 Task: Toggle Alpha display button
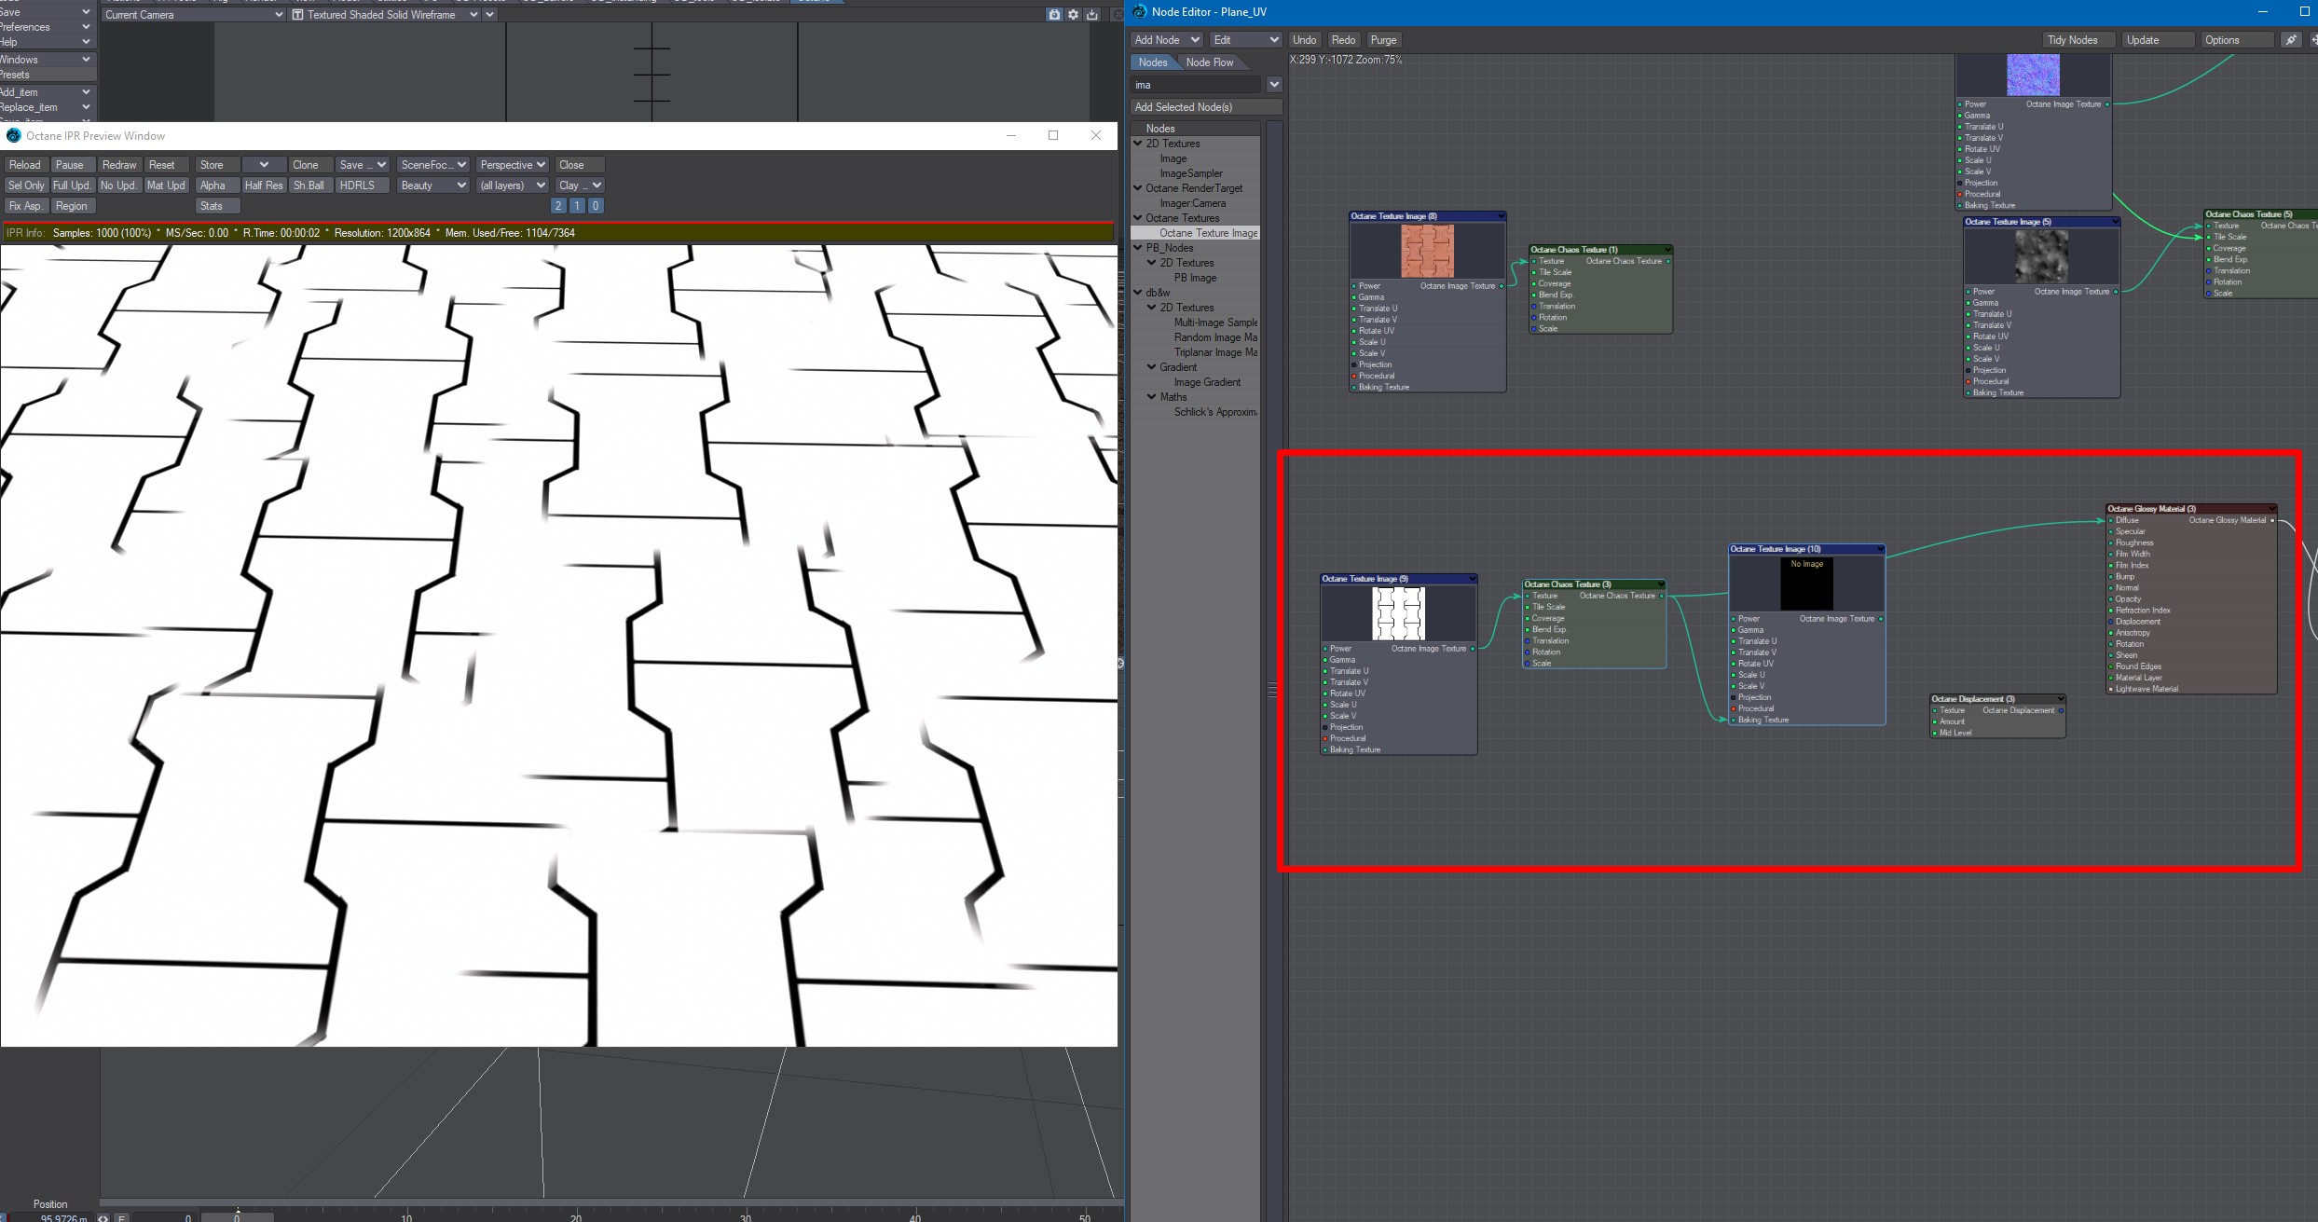[213, 185]
